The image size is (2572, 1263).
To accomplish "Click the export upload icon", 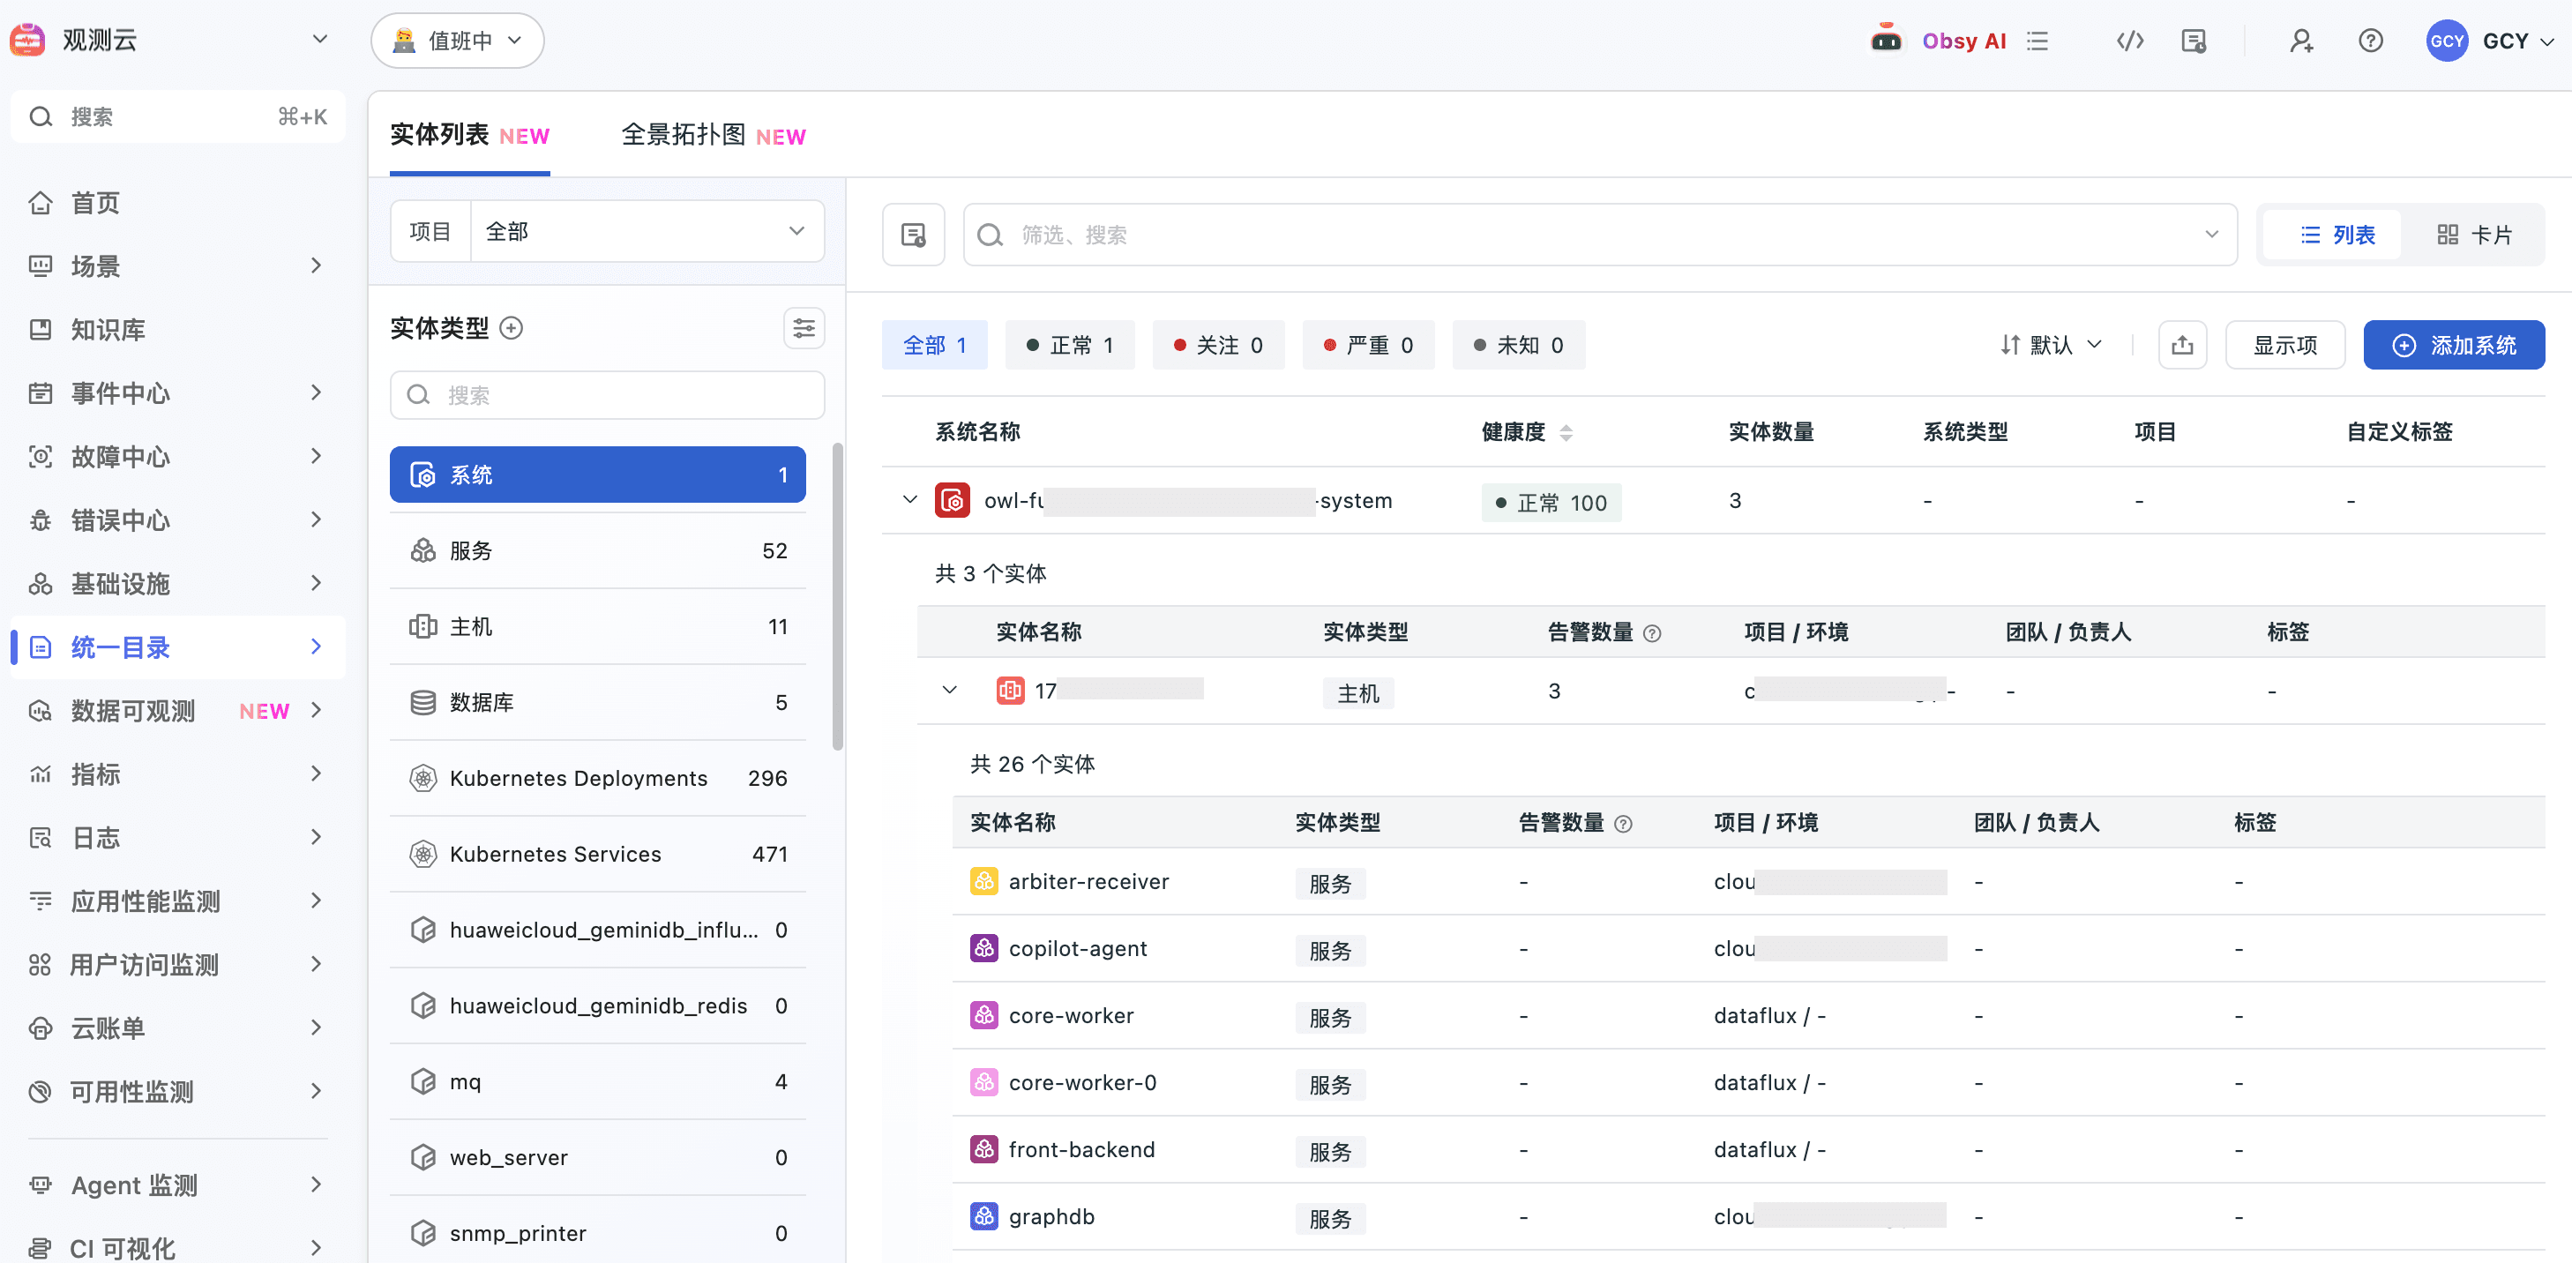I will tap(2183, 346).
